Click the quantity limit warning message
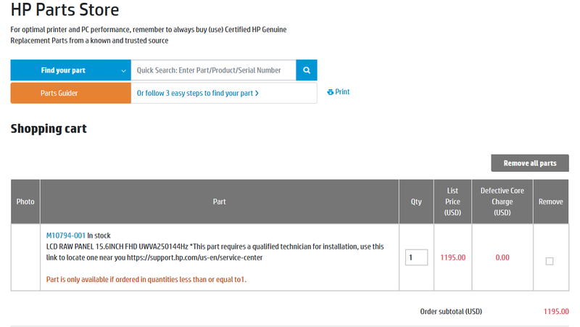 146,279
